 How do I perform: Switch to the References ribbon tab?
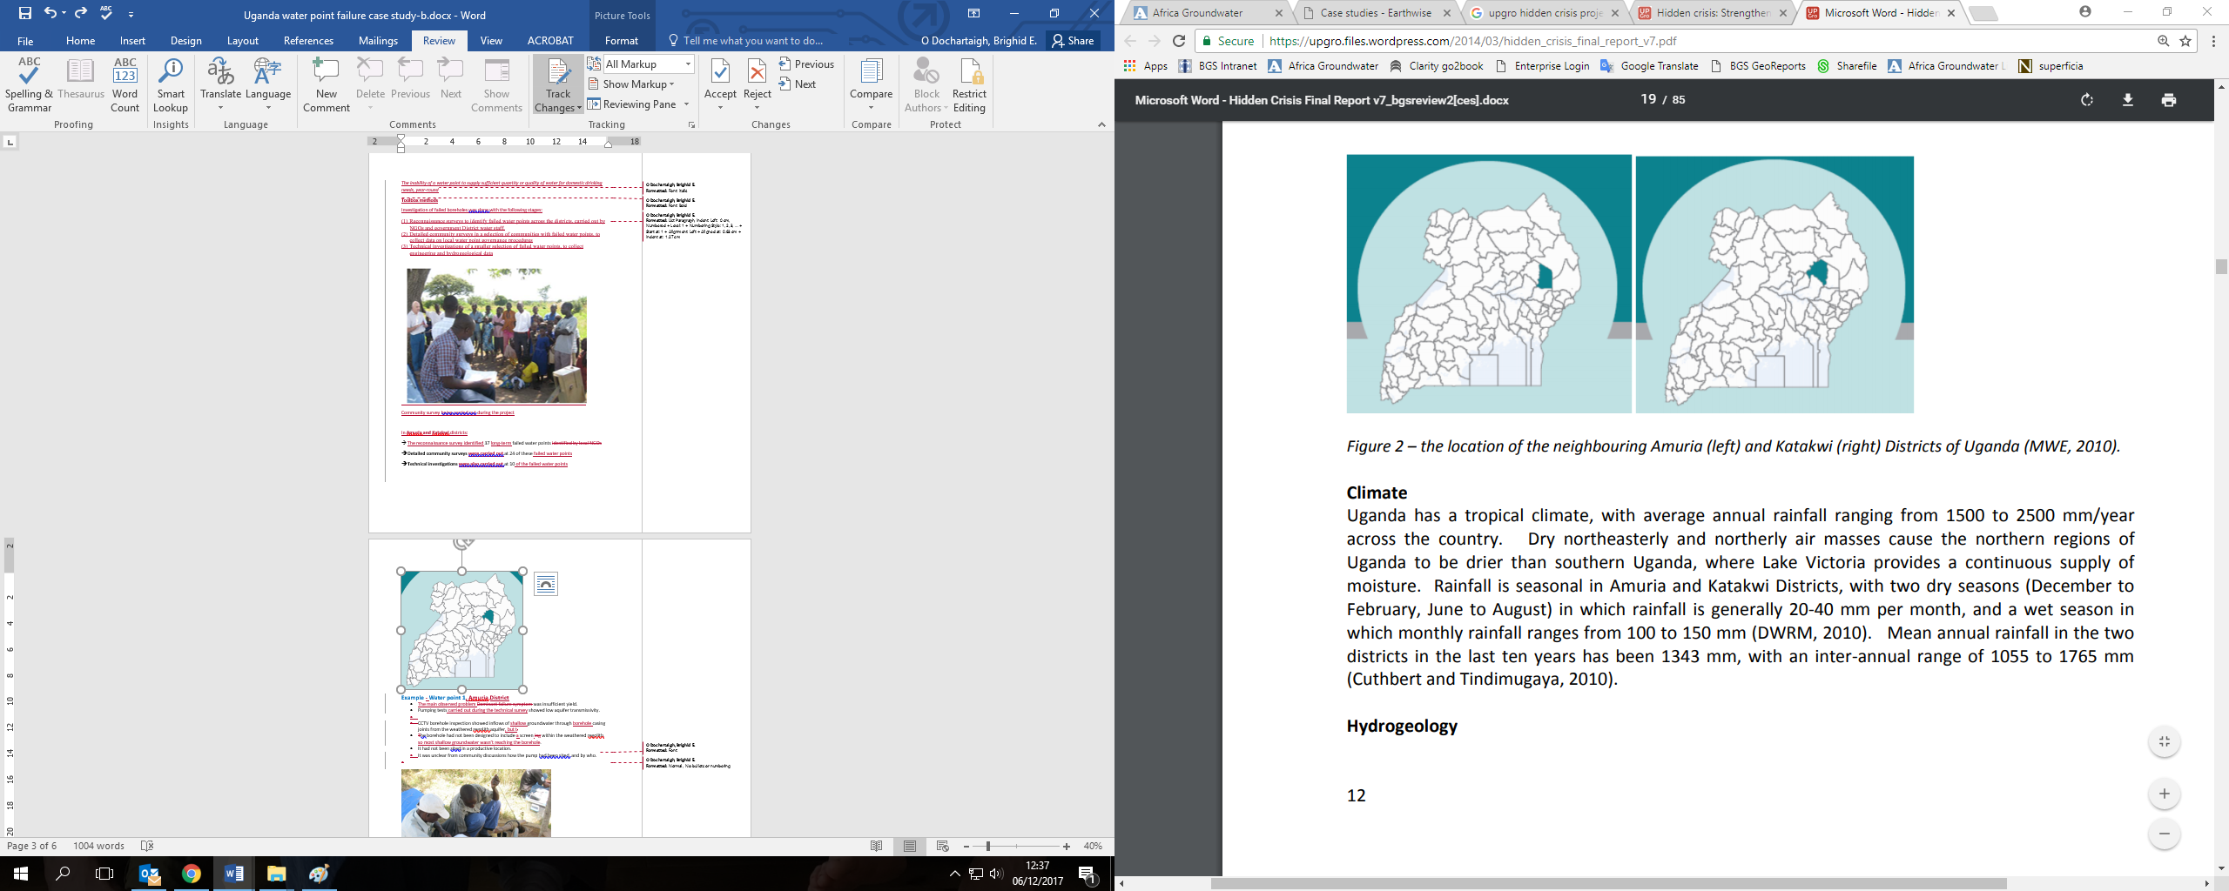coord(308,41)
